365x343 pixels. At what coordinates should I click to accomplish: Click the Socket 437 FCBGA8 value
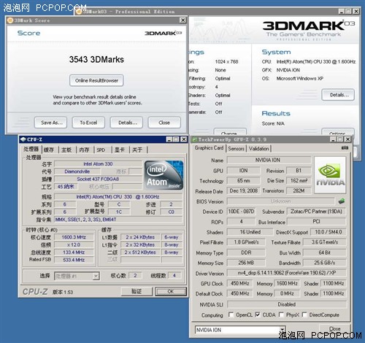click(x=98, y=179)
